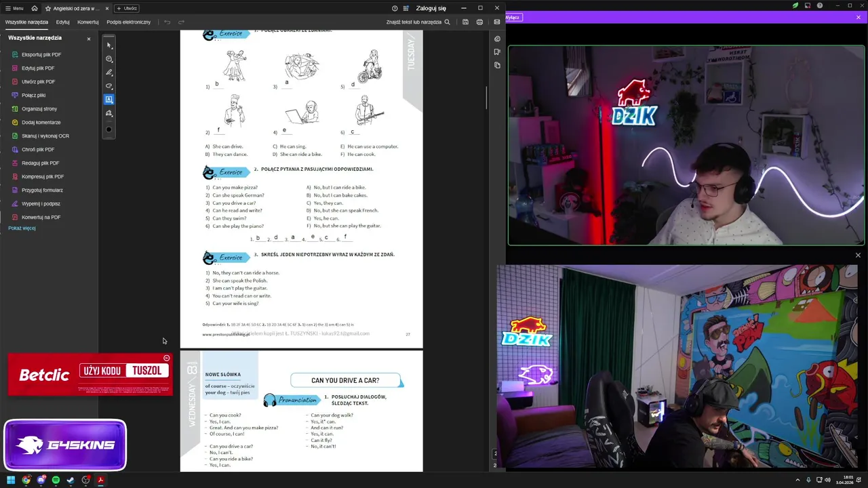Open the Edytuj menu tab

[x=63, y=22]
